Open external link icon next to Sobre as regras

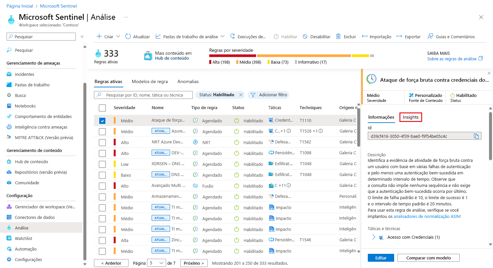480,58
